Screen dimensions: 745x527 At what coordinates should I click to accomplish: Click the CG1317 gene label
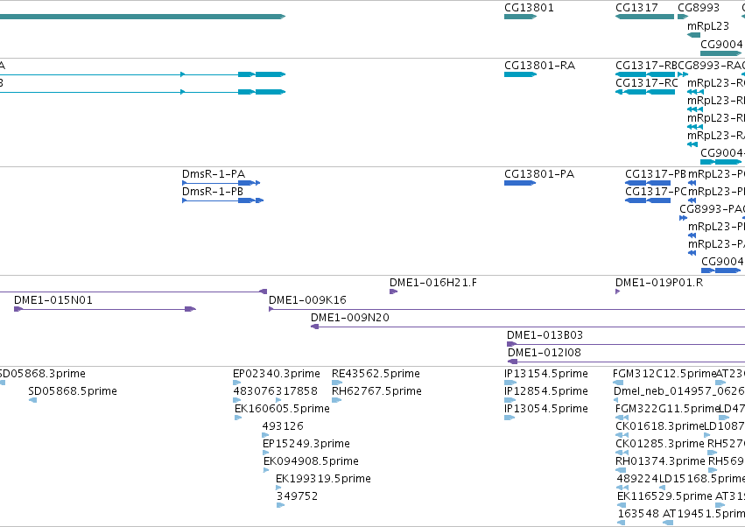click(x=636, y=8)
